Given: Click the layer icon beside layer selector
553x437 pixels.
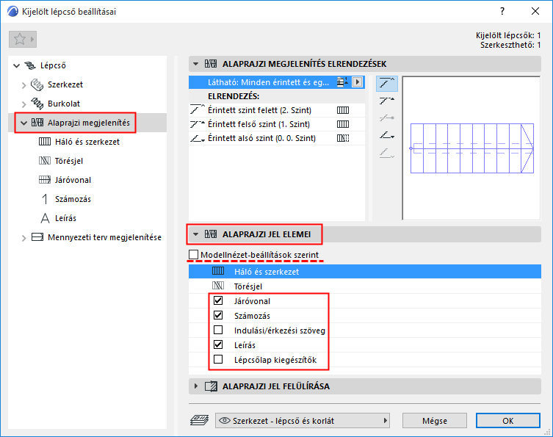Looking at the screenshot, I should click(200, 420).
